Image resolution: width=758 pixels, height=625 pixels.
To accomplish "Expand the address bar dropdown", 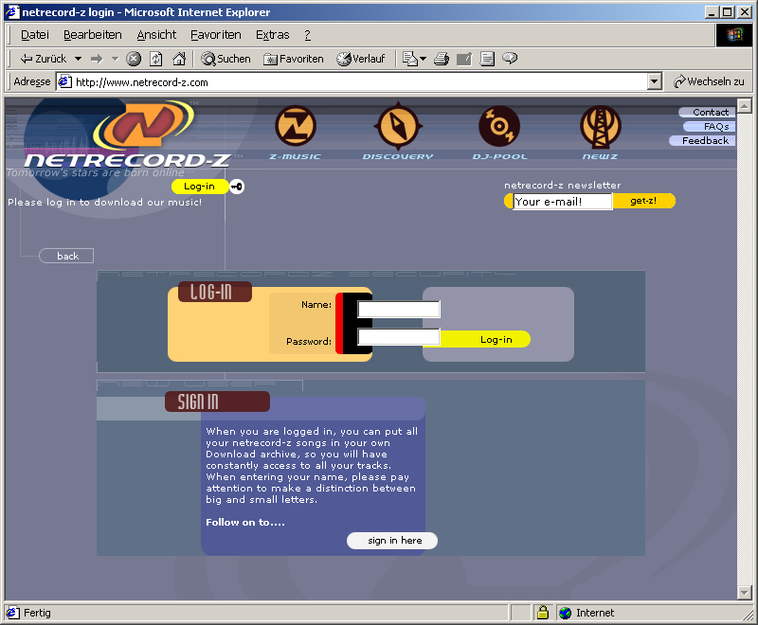I will pyautogui.click(x=655, y=82).
